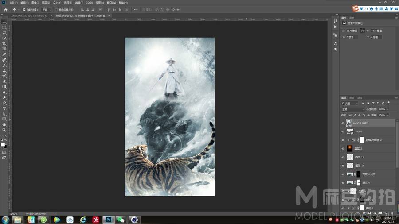Open the Actions play icon in collapsed dock
The height and width of the screenshot is (224, 399).
[x=336, y=27]
